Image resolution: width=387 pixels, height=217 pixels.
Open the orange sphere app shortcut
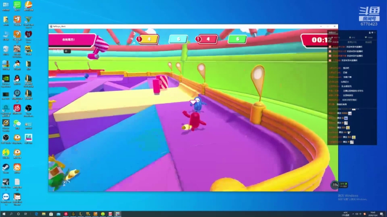pos(28,5)
